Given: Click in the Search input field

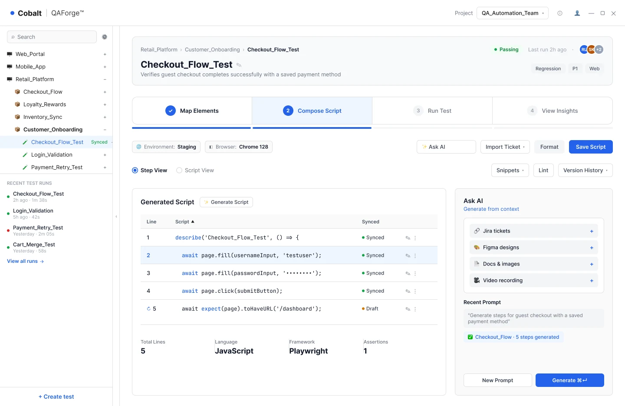Looking at the screenshot, I should coord(52,37).
